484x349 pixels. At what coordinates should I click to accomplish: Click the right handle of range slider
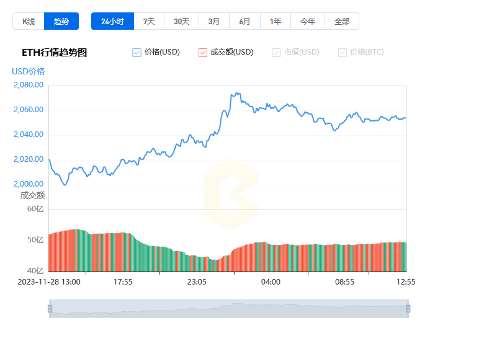click(408, 309)
